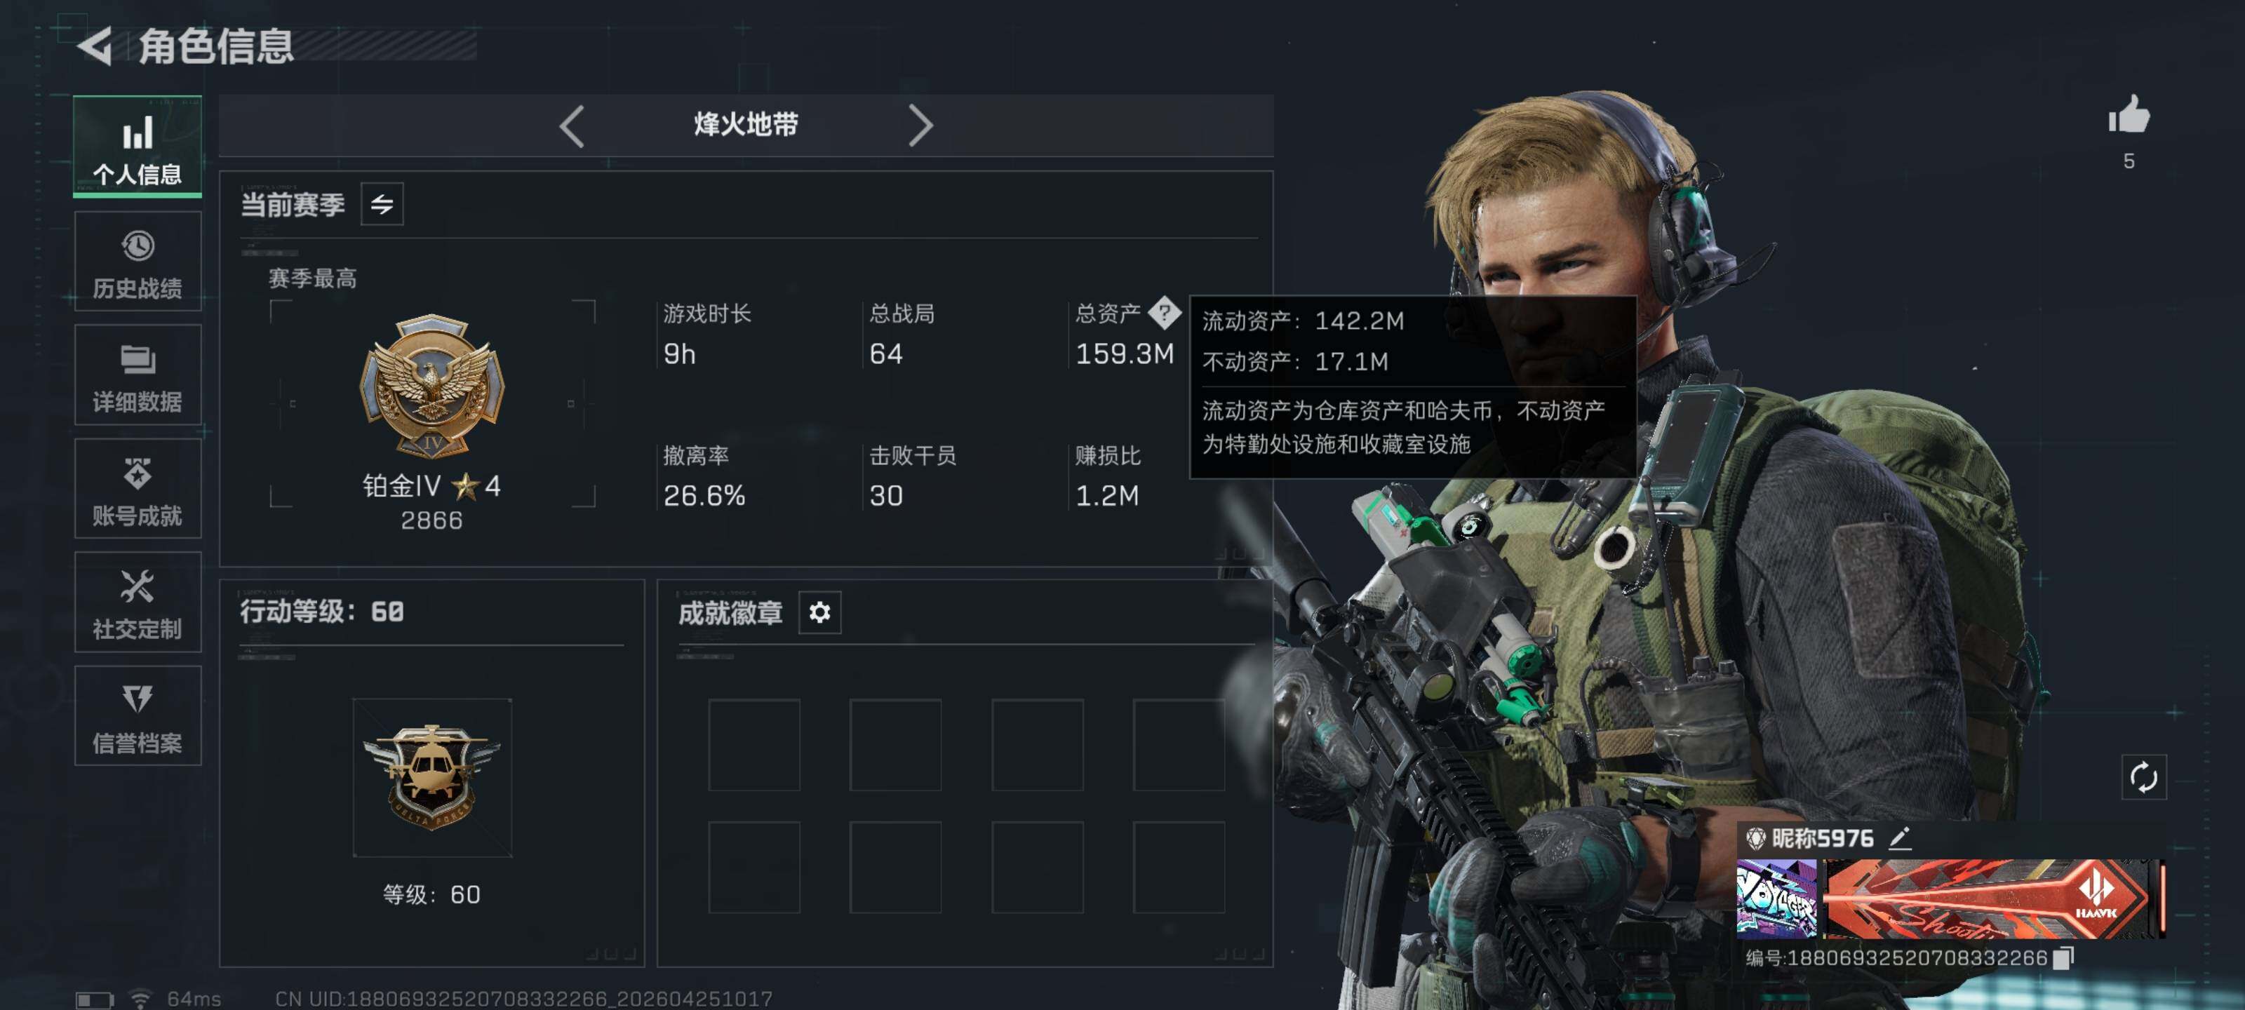Select the first empty achievement badge slot
The width and height of the screenshot is (2245, 1010).
click(x=754, y=745)
